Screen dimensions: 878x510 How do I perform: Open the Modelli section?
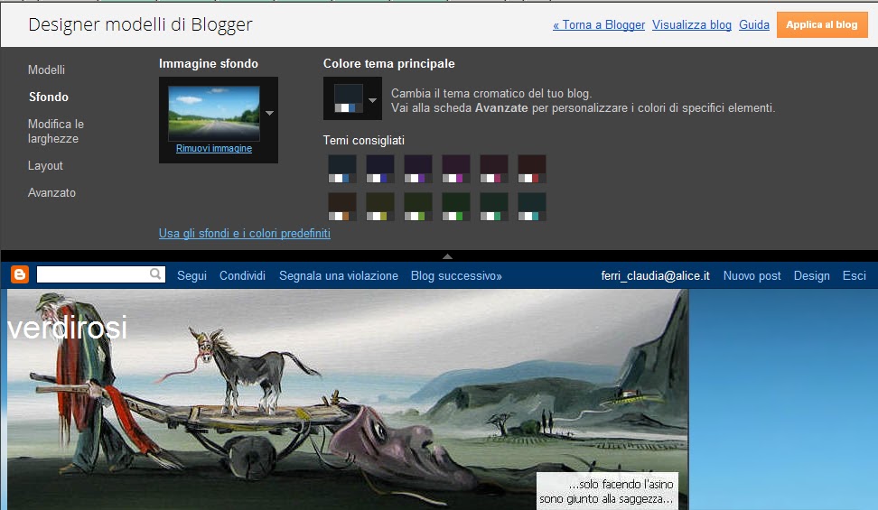[46, 70]
